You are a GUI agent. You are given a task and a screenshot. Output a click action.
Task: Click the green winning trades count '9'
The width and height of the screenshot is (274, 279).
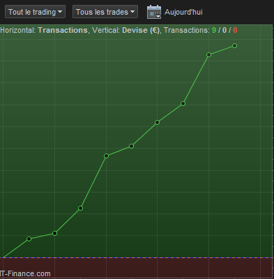[214, 30]
